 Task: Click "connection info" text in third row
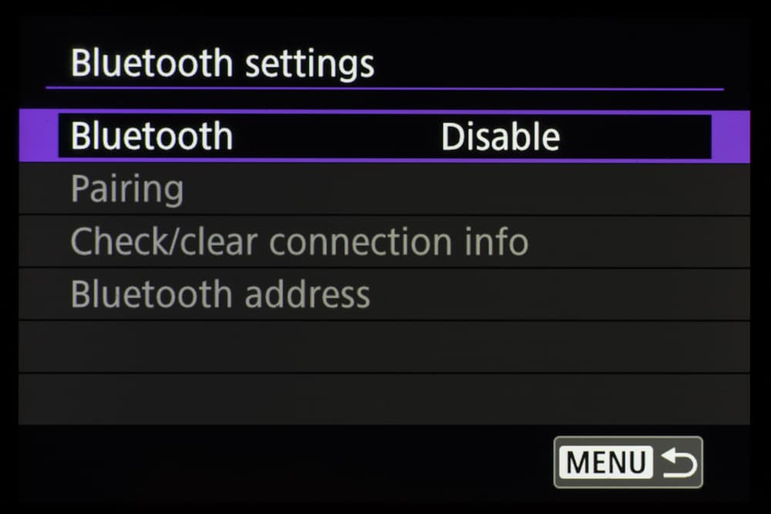pos(398,241)
